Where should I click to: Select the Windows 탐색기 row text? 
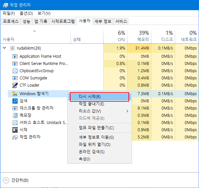pos(34,94)
